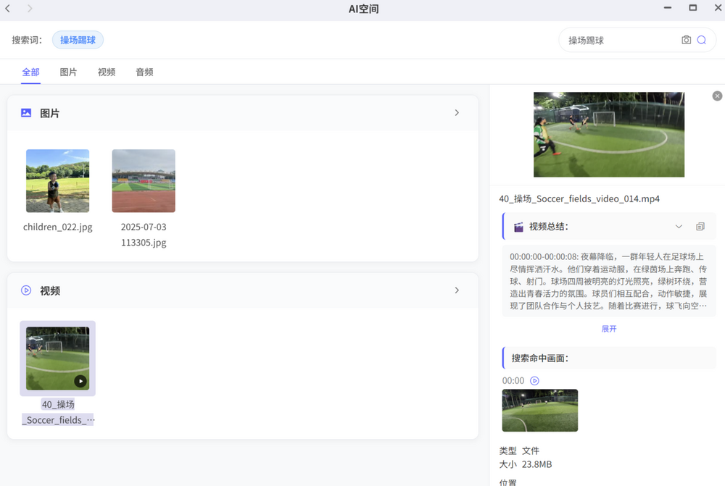Open the 音频 tab
Viewport: 725px width, 486px height.
[144, 72]
